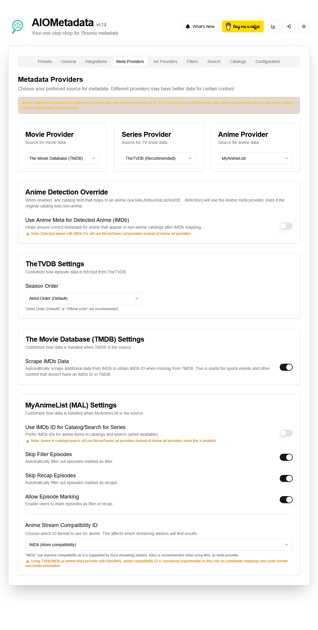
Task: Click the bell icon in What's New
Action: click(188, 26)
